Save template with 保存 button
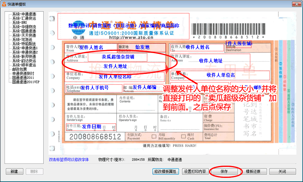This screenshot has width=303, height=182. [x=224, y=171]
